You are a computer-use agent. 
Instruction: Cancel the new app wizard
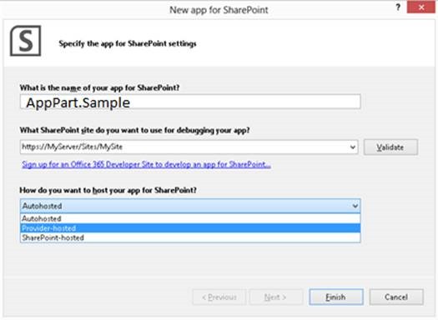tap(396, 297)
